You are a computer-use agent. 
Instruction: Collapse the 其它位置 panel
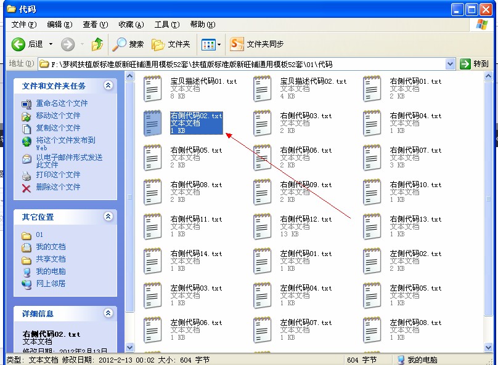tap(108, 217)
